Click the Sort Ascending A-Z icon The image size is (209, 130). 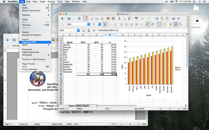pyautogui.click(x=162, y=18)
